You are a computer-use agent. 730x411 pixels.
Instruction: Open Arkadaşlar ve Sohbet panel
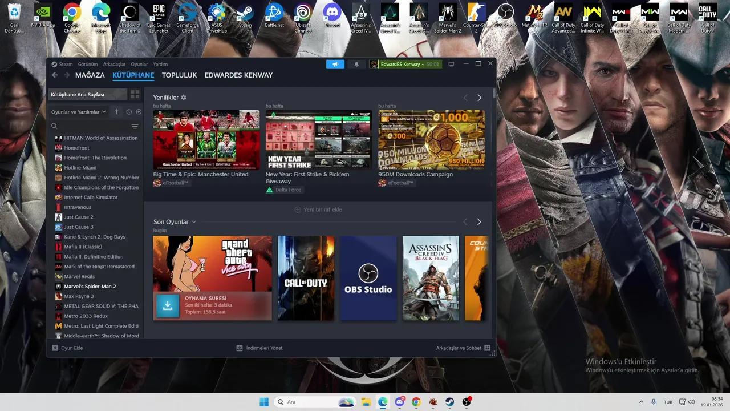click(463, 348)
